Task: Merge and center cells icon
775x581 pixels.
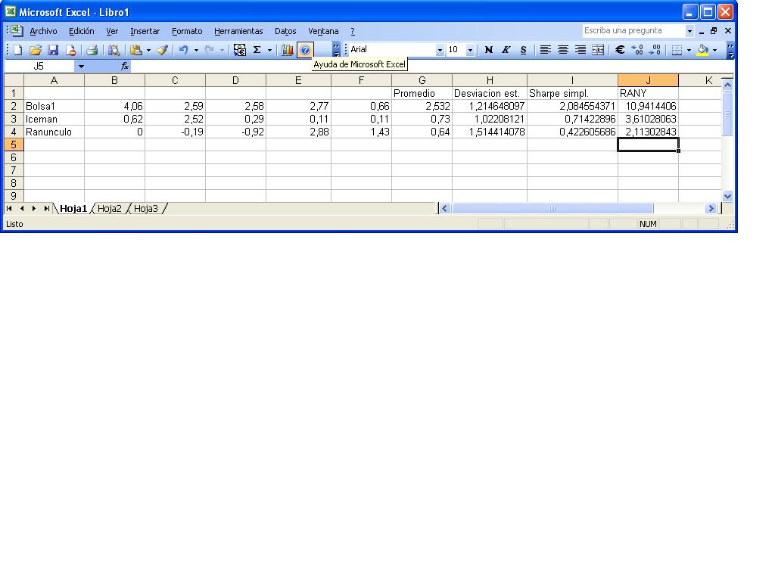Action: (x=598, y=50)
